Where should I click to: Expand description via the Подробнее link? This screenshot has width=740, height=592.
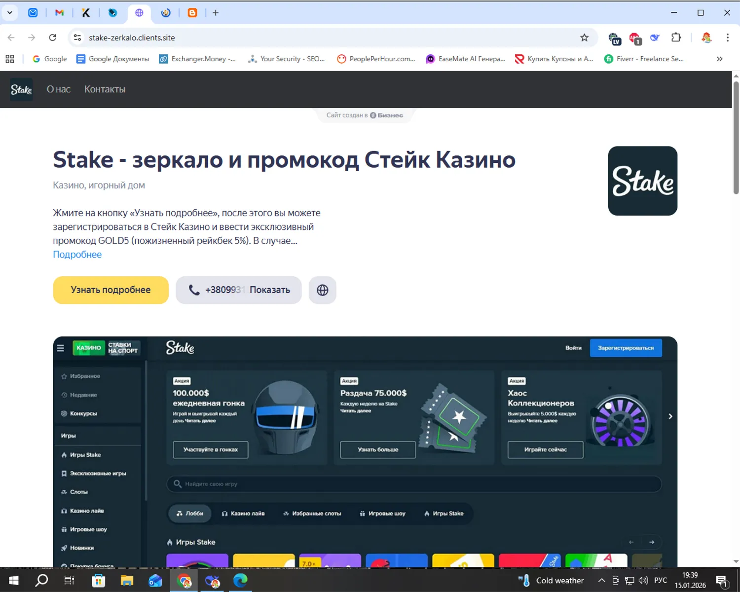[x=77, y=255]
